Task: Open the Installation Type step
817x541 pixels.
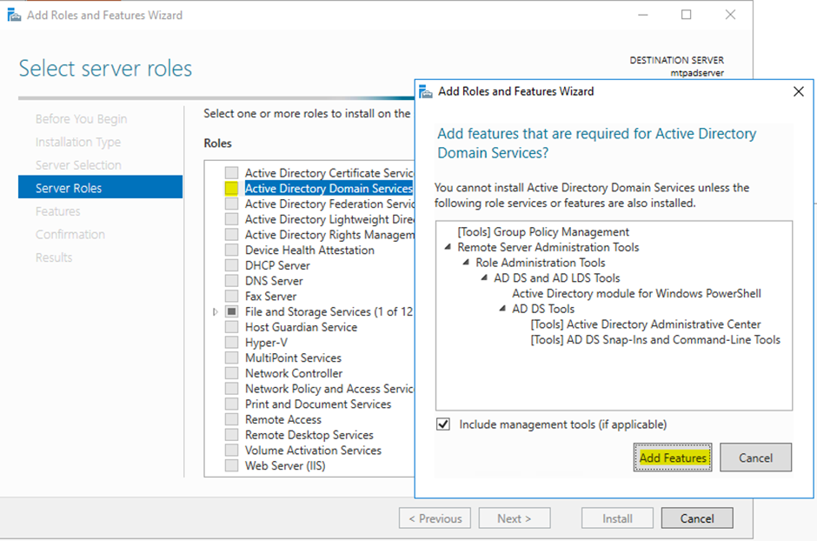Action: 78,142
